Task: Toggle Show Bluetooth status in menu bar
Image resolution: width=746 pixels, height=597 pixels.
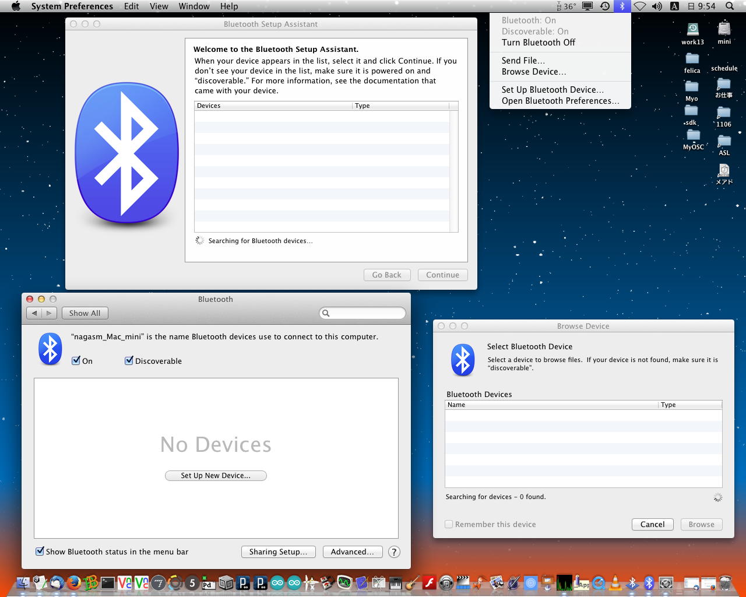Action: click(x=40, y=552)
